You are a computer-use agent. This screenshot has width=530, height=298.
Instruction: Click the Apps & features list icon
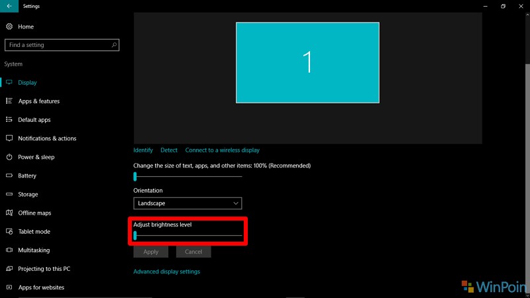coord(9,101)
